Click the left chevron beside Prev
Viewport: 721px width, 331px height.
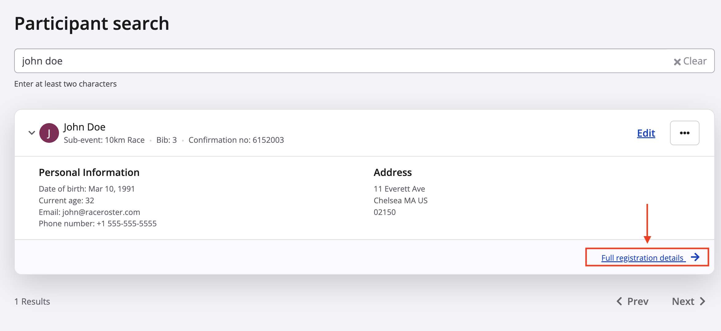click(x=619, y=301)
